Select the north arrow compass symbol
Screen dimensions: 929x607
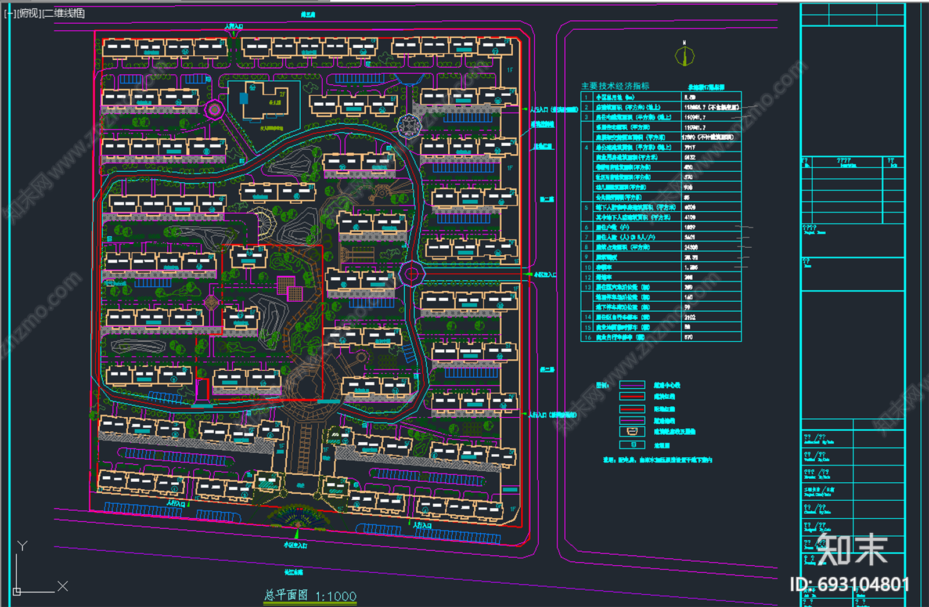click(685, 56)
